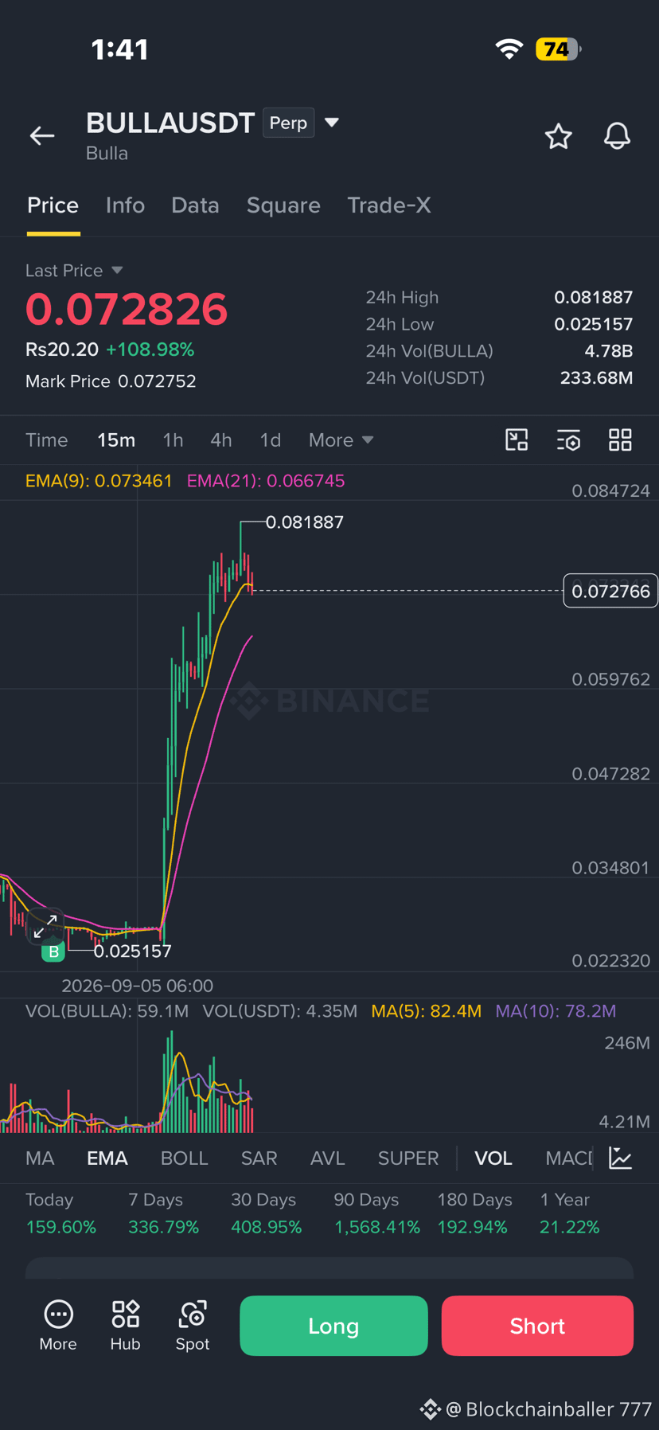Toggle the VOL sub-indicator
659x1430 pixels.
click(493, 1158)
